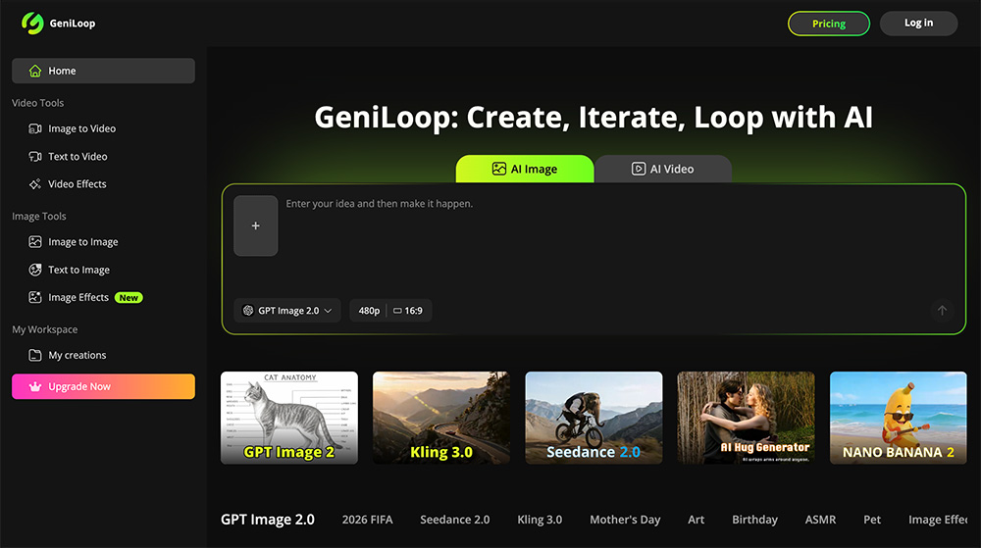Click the Text to Video icon
Image resolution: width=981 pixels, height=548 pixels.
tap(35, 156)
